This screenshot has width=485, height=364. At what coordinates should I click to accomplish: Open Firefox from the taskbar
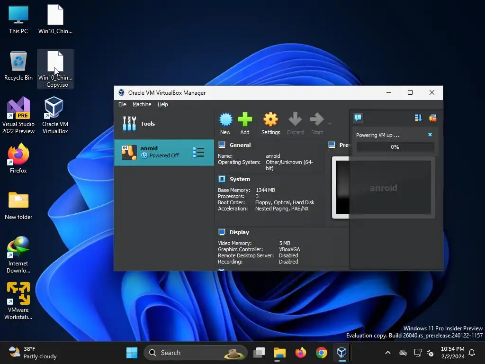point(300,353)
